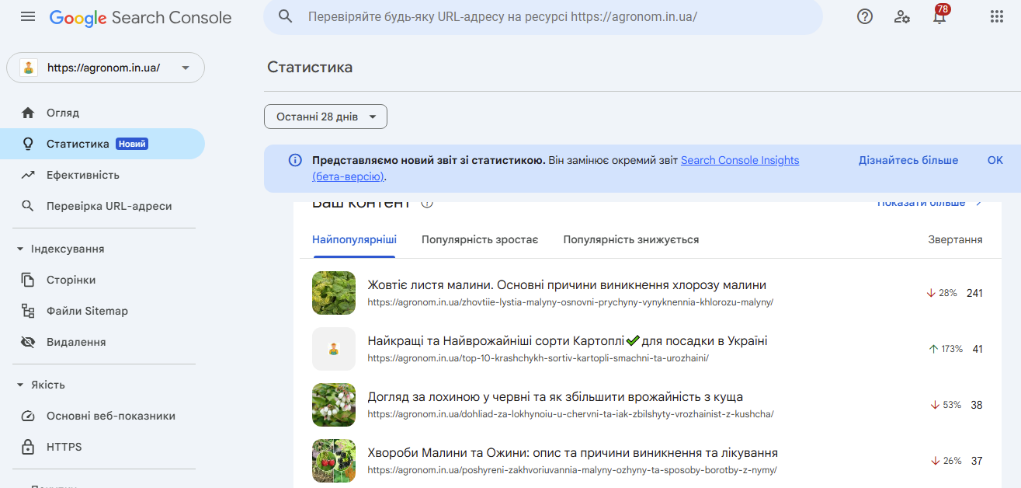Select Статистика in the sidebar
Viewport: 1021px width, 488px height.
(x=102, y=144)
